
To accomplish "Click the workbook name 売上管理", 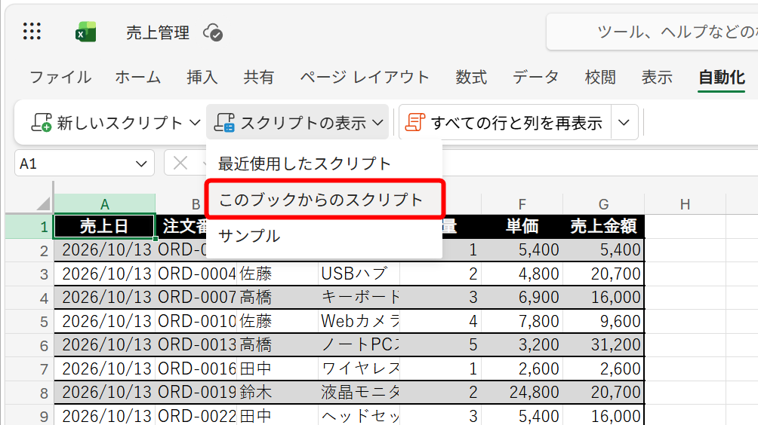I will pos(158,33).
